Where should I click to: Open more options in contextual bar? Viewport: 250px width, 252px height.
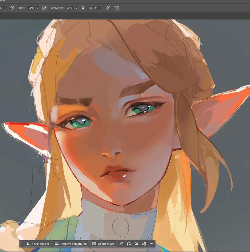tap(151, 244)
